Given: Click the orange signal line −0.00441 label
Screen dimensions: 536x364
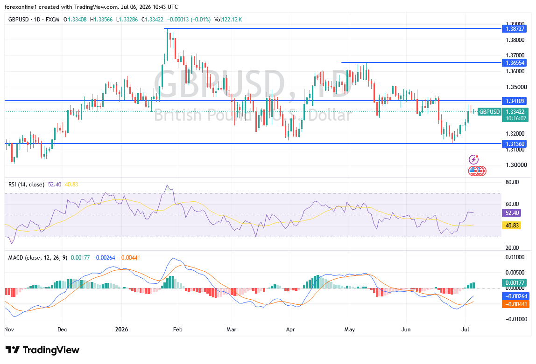Looking at the screenshot, I should 515,304.
